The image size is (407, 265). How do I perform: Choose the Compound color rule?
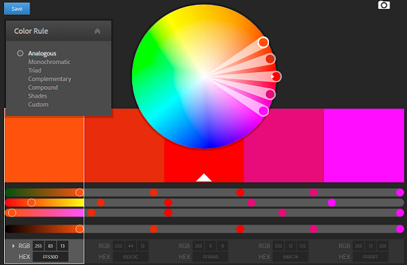pyautogui.click(x=43, y=88)
